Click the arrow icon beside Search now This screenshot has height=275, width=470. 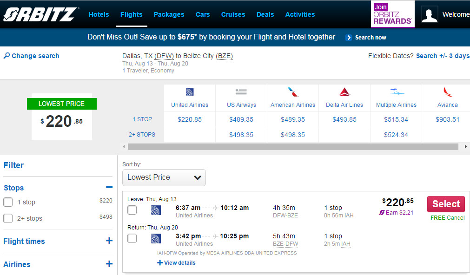(x=348, y=38)
